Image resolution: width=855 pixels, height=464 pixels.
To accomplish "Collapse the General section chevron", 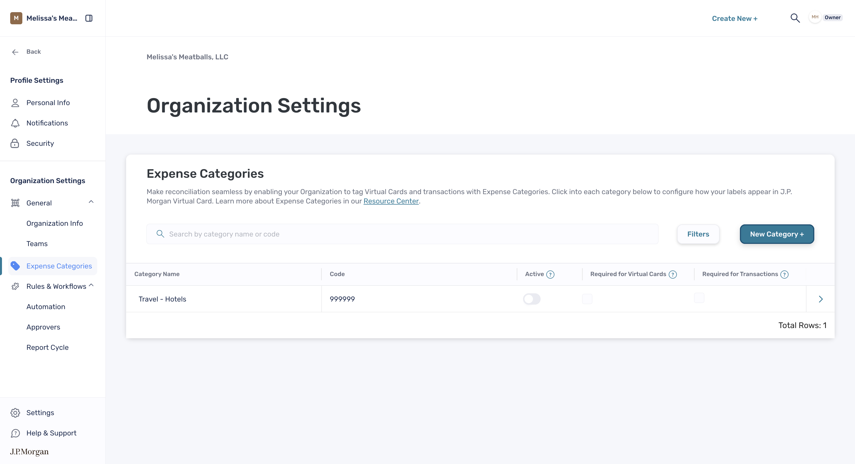I will click(x=91, y=202).
